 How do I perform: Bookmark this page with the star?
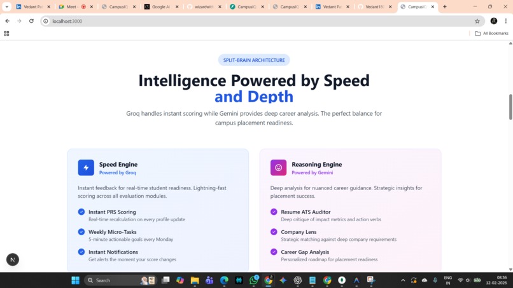(x=477, y=21)
